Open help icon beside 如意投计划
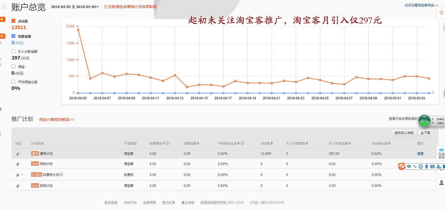The width and height of the screenshot is (445, 210). pos(61,175)
